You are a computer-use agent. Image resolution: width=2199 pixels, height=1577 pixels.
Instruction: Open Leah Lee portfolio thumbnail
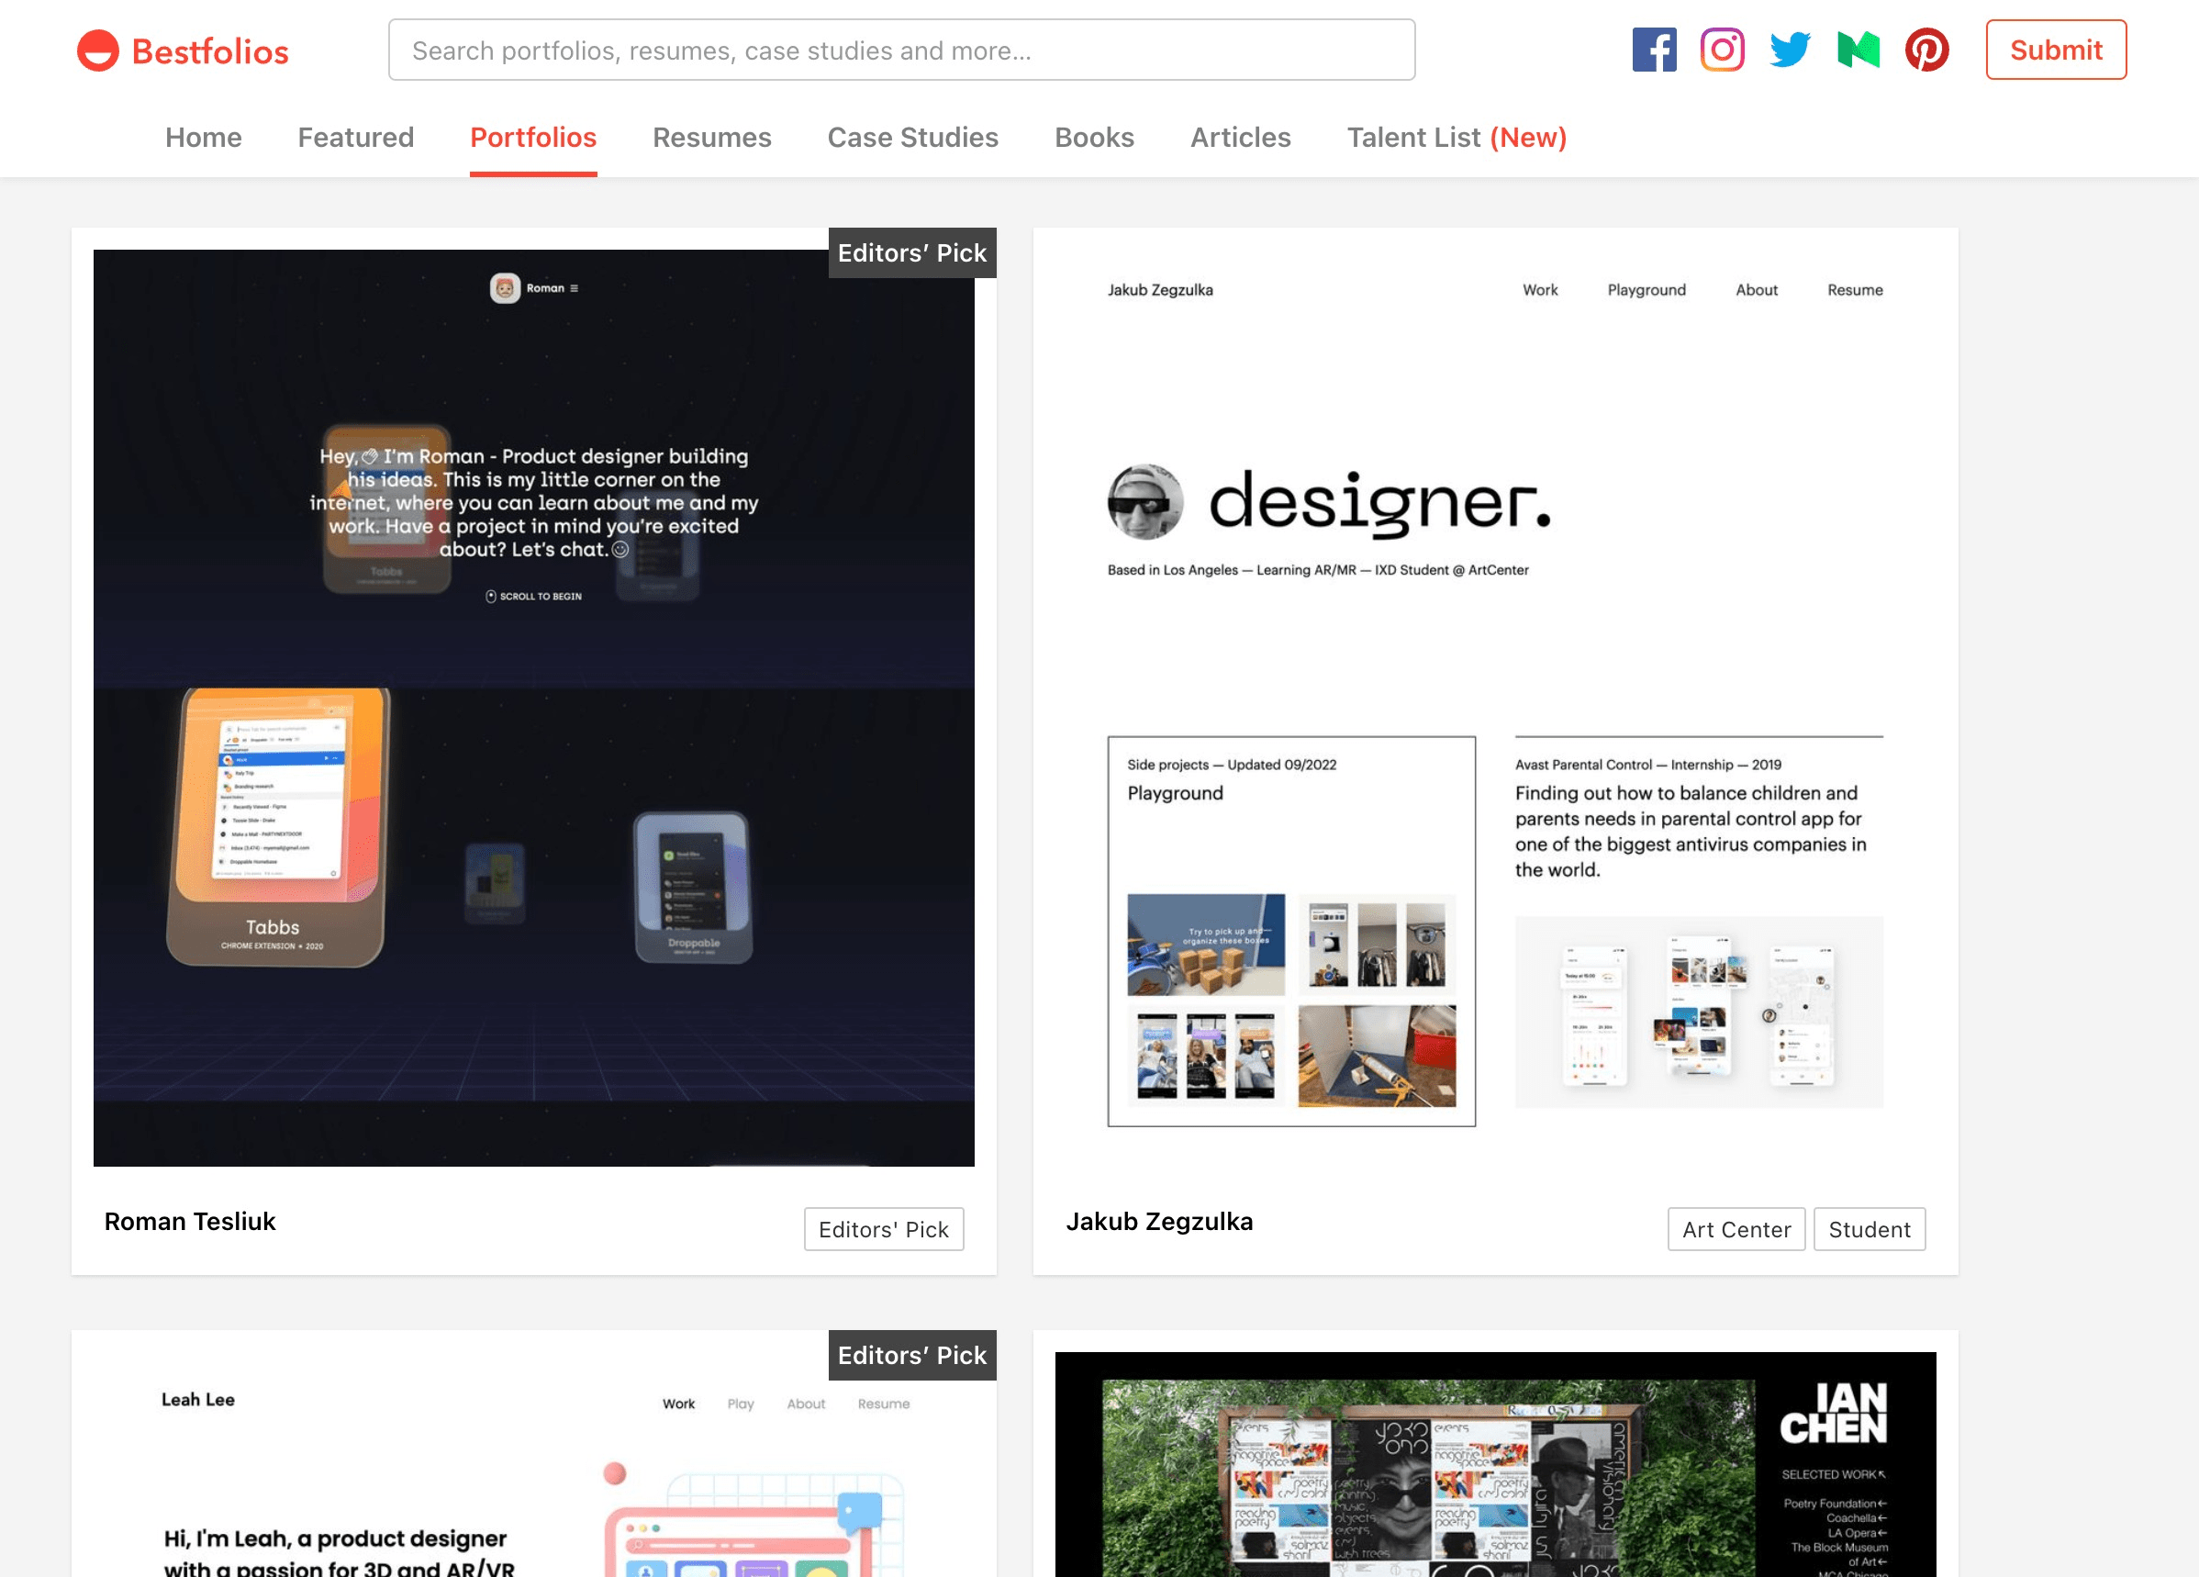(533, 1464)
